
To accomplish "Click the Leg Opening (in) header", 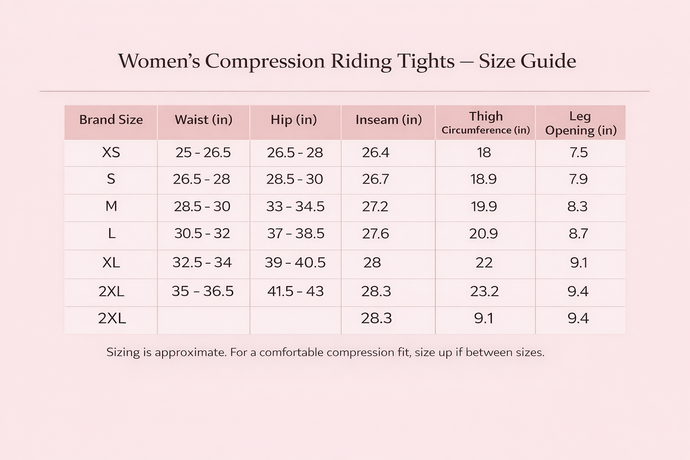I will [x=580, y=123].
